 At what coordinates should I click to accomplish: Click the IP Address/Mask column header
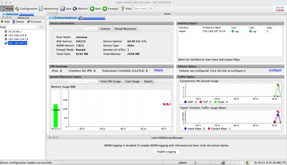coord(212,28)
